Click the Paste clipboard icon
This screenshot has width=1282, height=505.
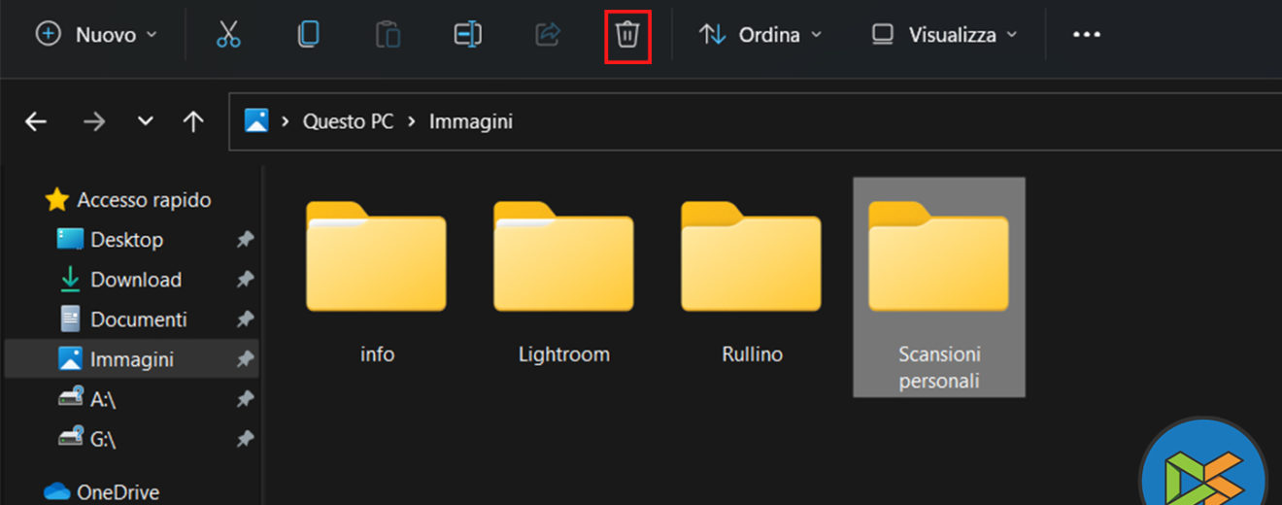tap(388, 35)
